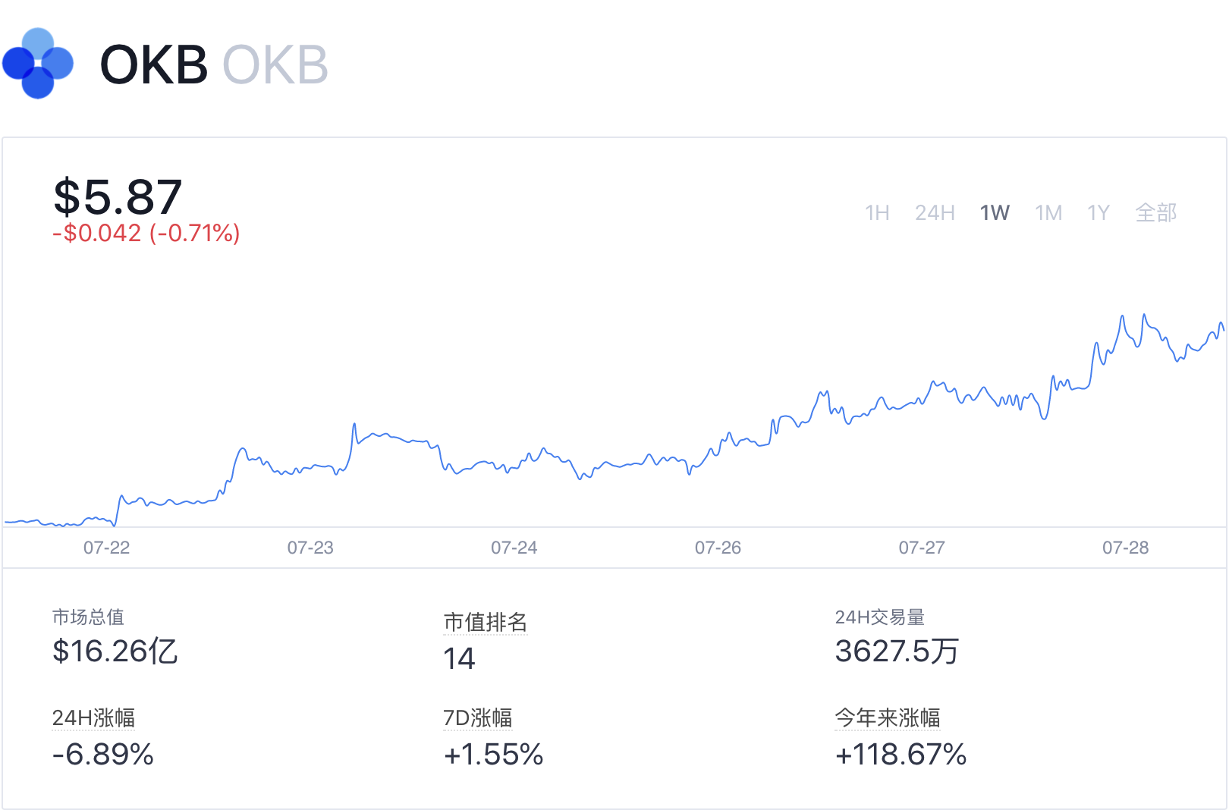
Task: Select the 1Y time range
Action: [x=1099, y=212]
